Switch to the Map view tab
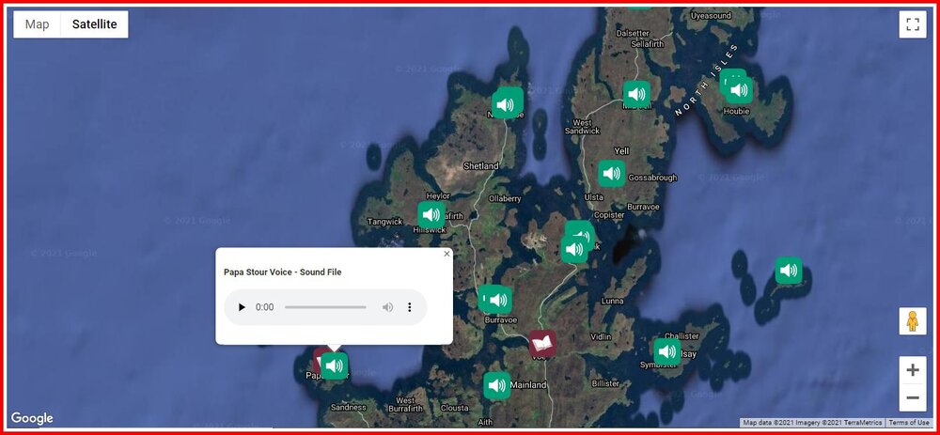The width and height of the screenshot is (940, 435). coord(38,24)
